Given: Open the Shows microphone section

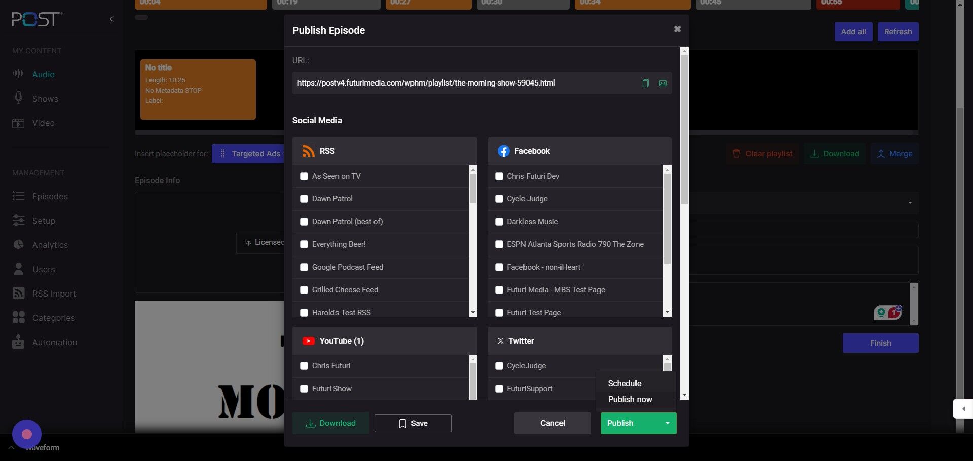Looking at the screenshot, I should coord(45,99).
